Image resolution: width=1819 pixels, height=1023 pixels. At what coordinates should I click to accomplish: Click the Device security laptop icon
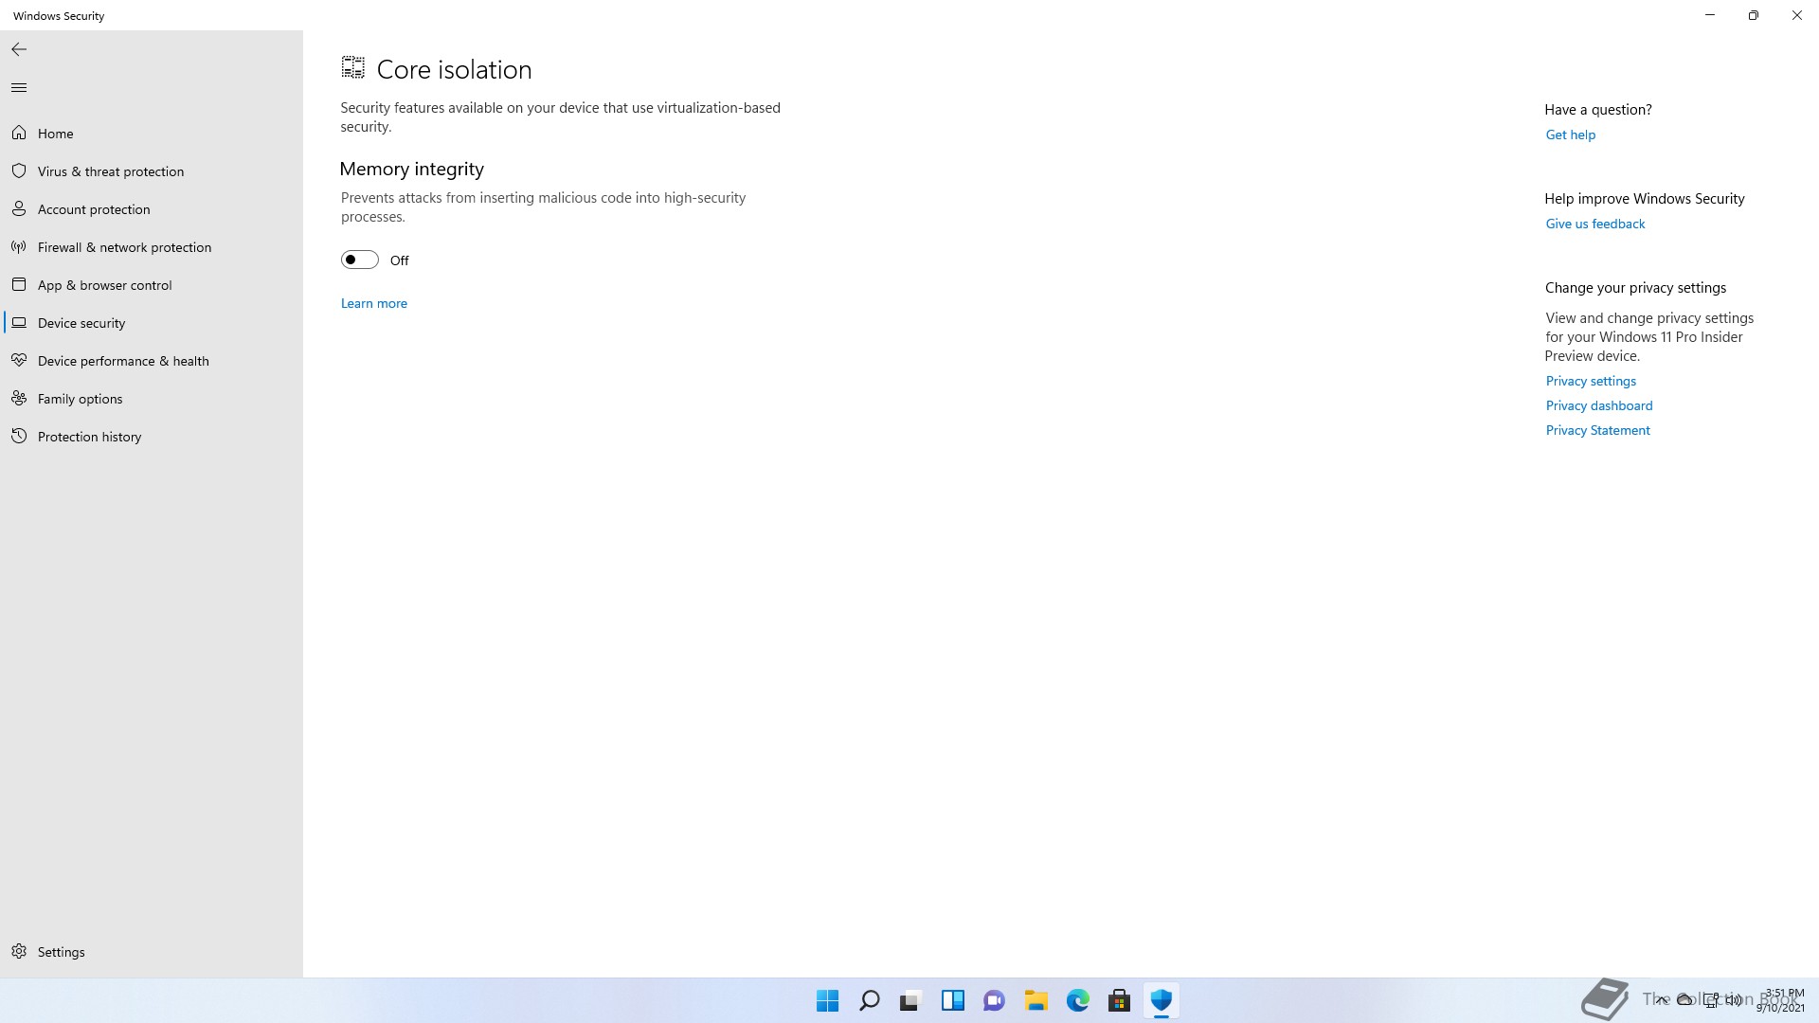19,322
